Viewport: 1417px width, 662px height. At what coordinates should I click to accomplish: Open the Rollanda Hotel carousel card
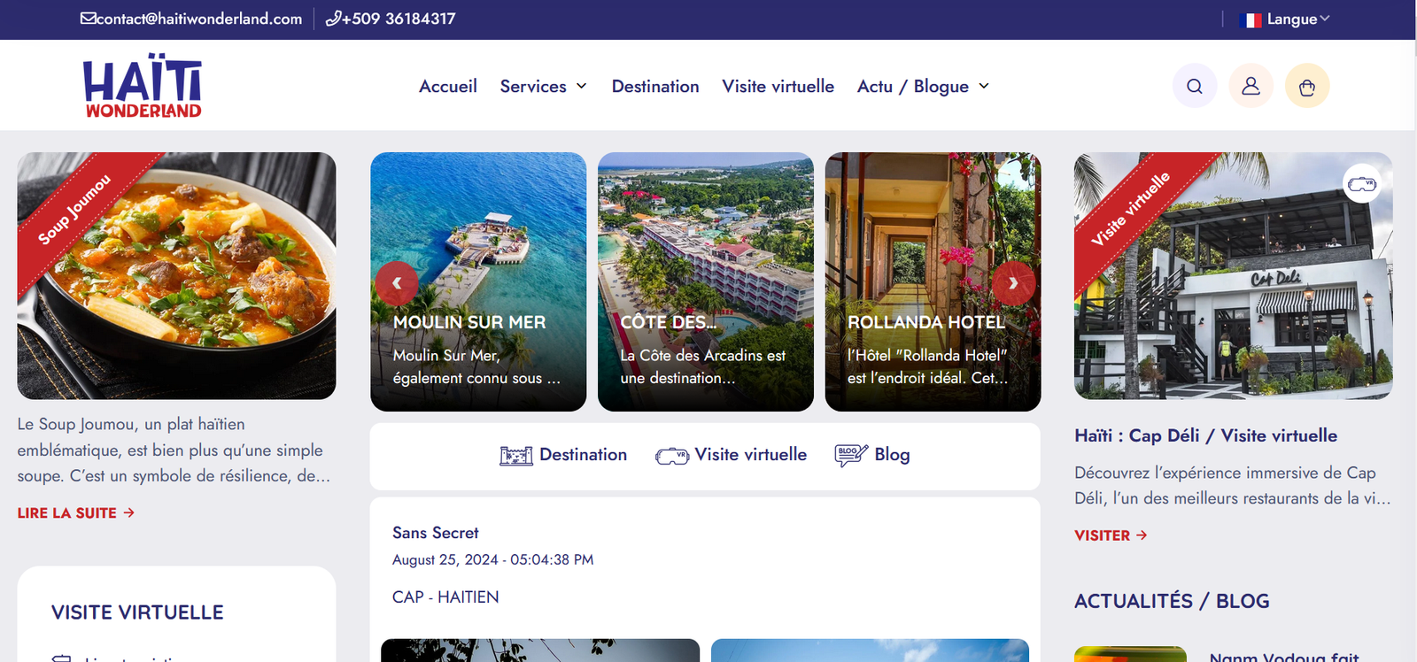(x=933, y=281)
